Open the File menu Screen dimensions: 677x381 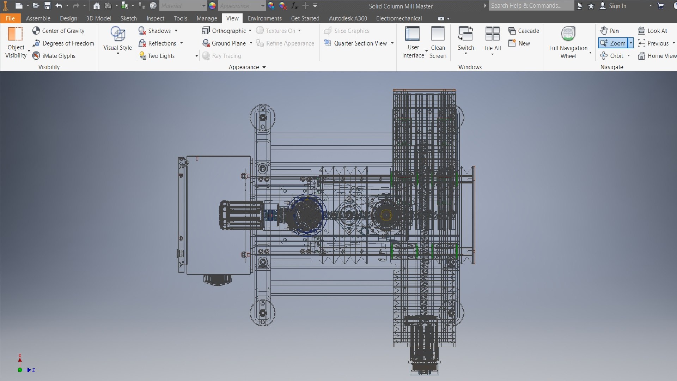10,18
